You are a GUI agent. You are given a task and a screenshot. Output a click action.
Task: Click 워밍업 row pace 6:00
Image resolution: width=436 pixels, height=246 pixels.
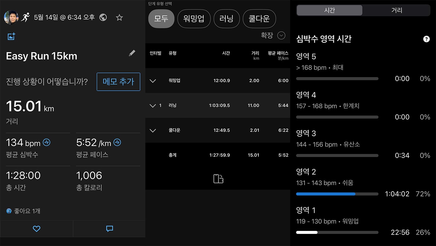(283, 81)
